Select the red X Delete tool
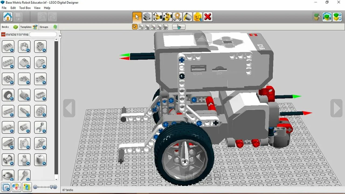345x194 pixels. (208, 17)
